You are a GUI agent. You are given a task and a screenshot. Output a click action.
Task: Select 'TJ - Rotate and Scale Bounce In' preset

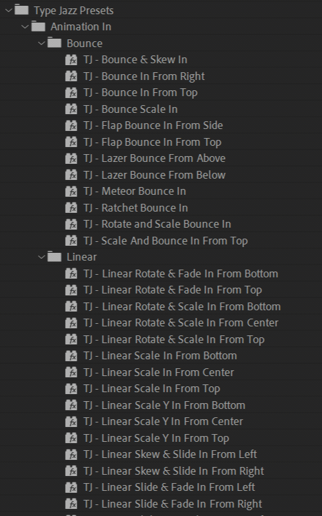157,224
